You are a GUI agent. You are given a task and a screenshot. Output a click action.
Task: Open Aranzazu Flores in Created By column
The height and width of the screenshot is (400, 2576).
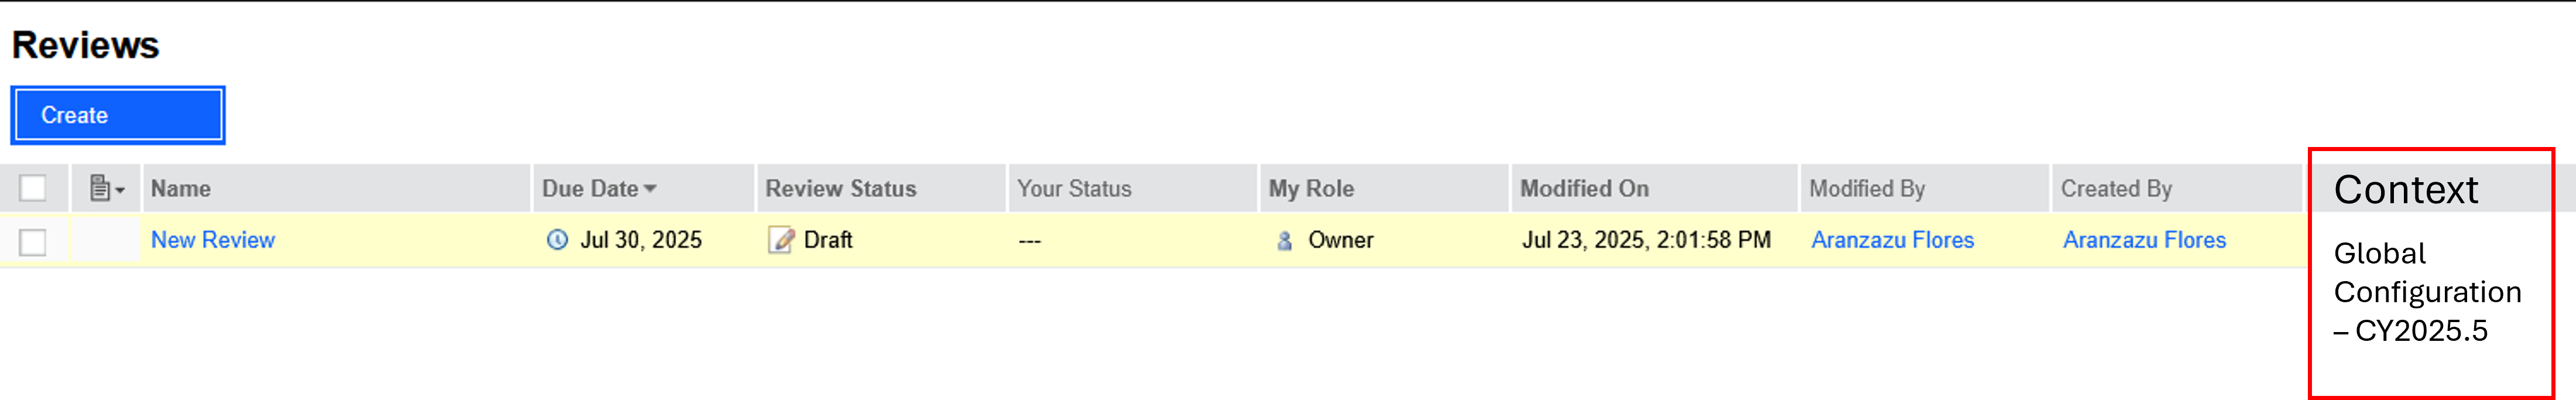(2144, 240)
